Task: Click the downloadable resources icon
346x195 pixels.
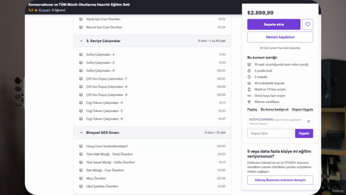Action: click(x=249, y=83)
